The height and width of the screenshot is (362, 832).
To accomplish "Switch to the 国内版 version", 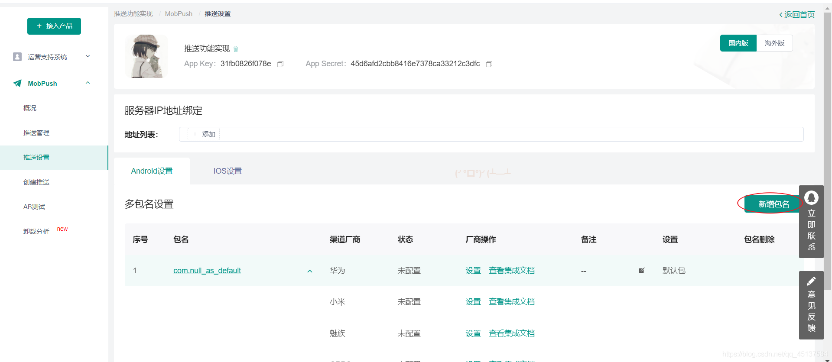I will pos(738,43).
